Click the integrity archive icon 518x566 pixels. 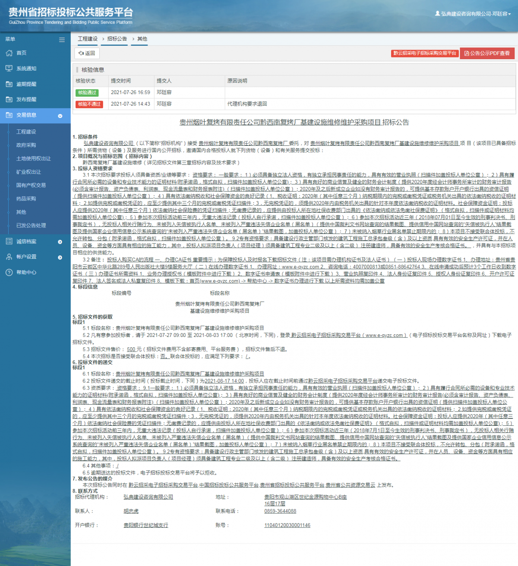coord(9,242)
